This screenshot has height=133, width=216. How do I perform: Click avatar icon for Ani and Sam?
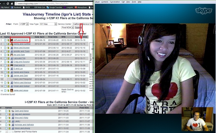[12, 55]
